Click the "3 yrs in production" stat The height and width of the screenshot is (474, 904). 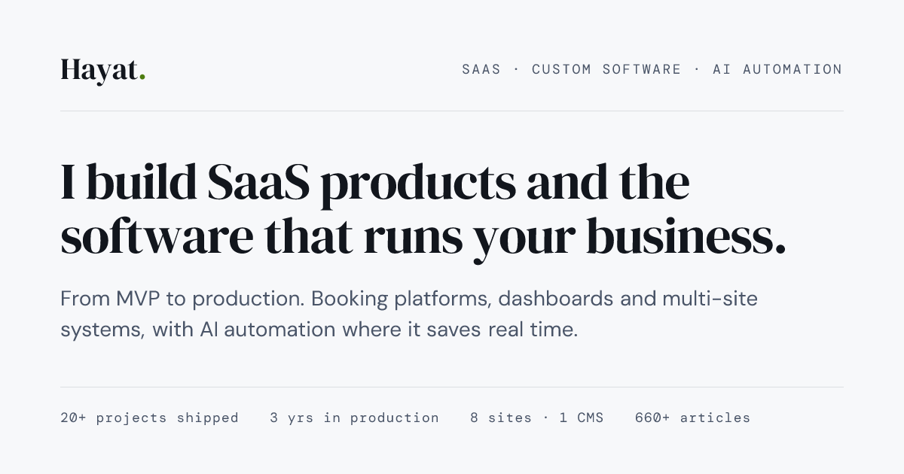click(x=354, y=418)
